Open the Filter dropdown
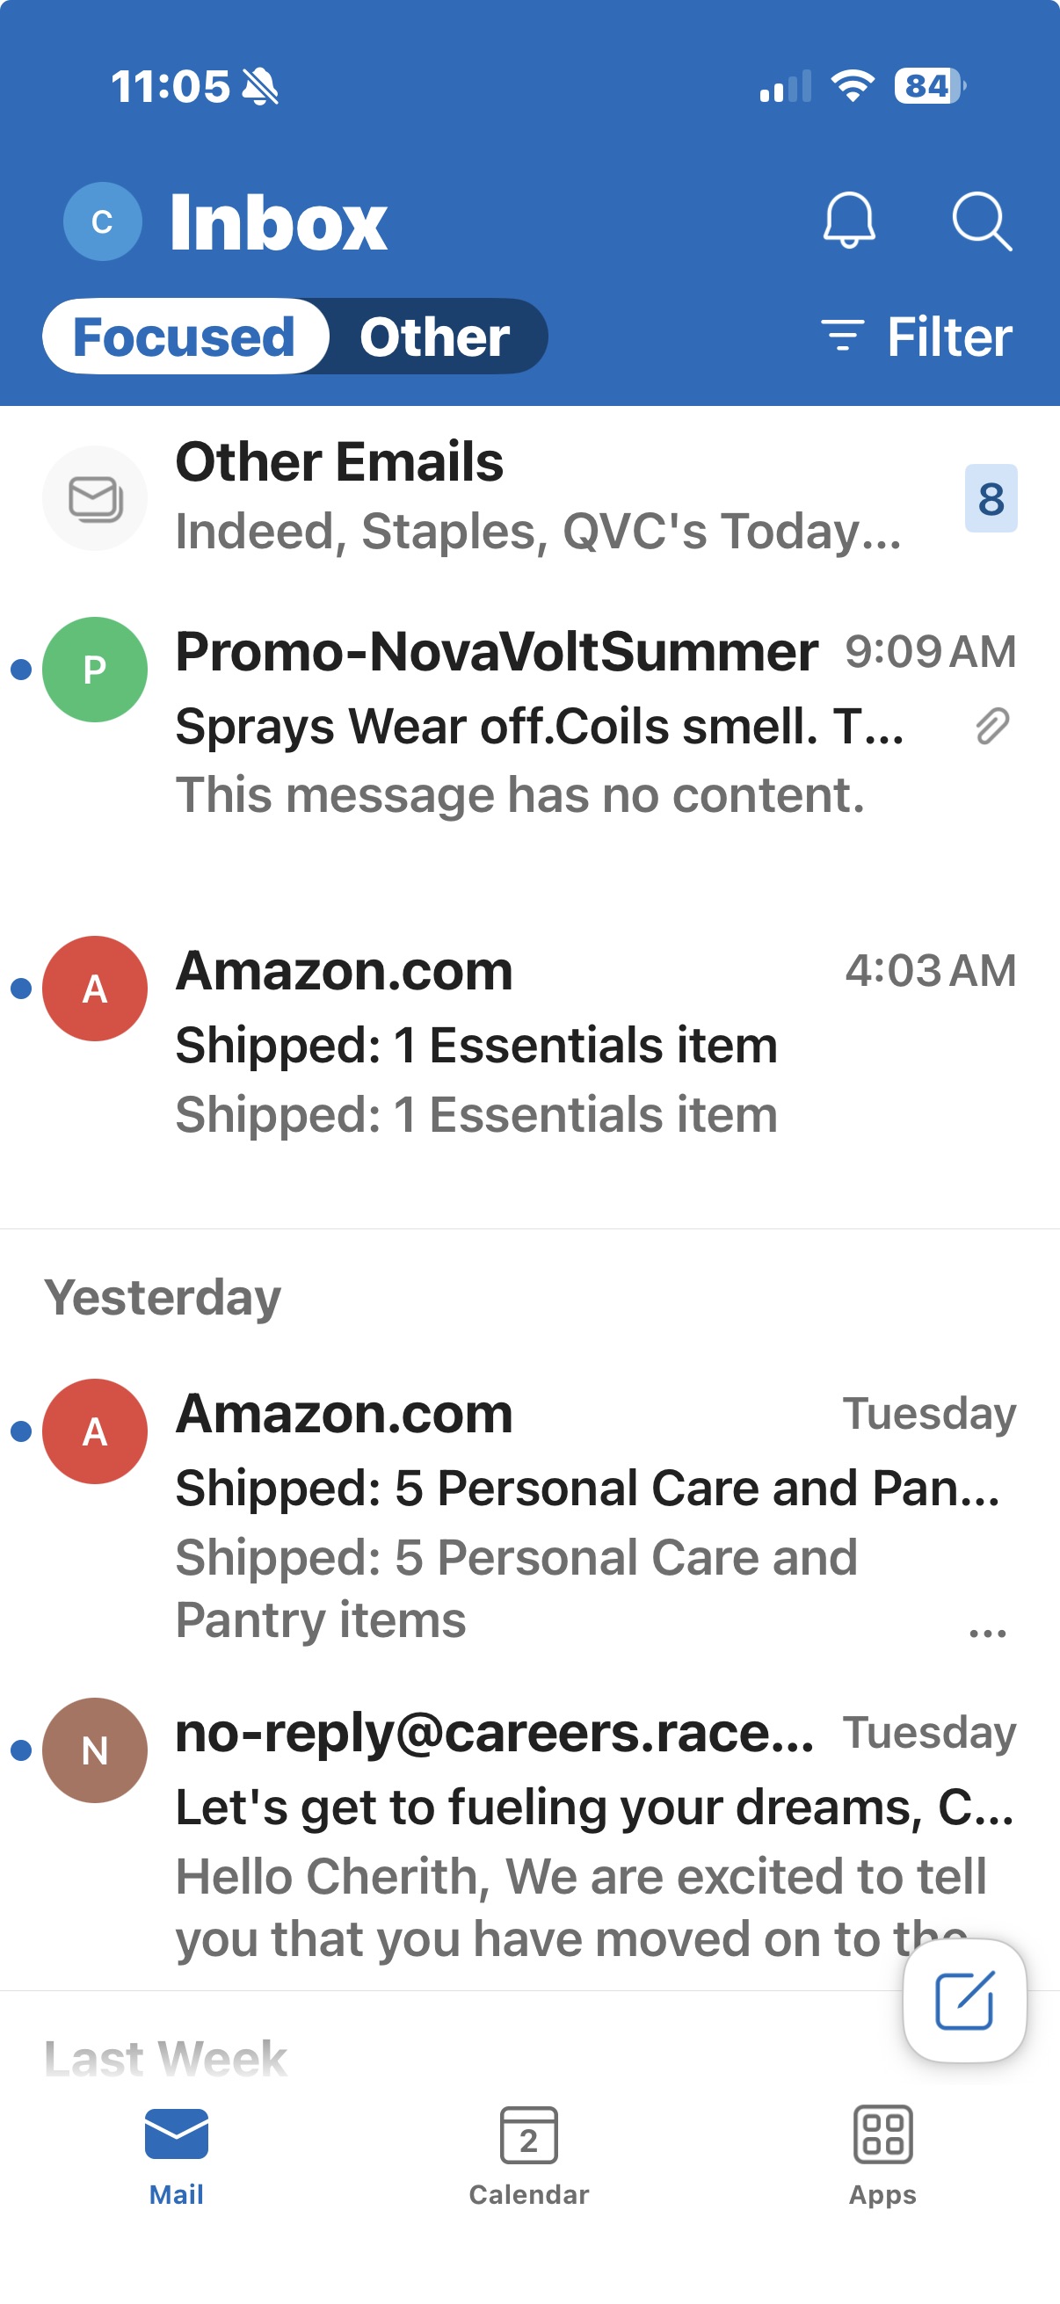1060x2304 pixels. (x=916, y=337)
